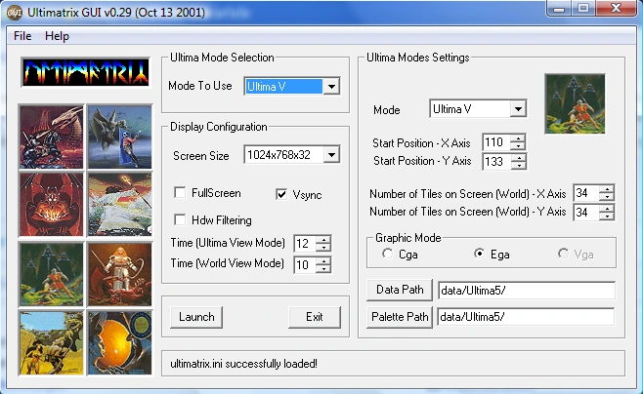Click the Ultimatrix GUI title bar icon
Image resolution: width=643 pixels, height=394 pixels.
[x=15, y=13]
